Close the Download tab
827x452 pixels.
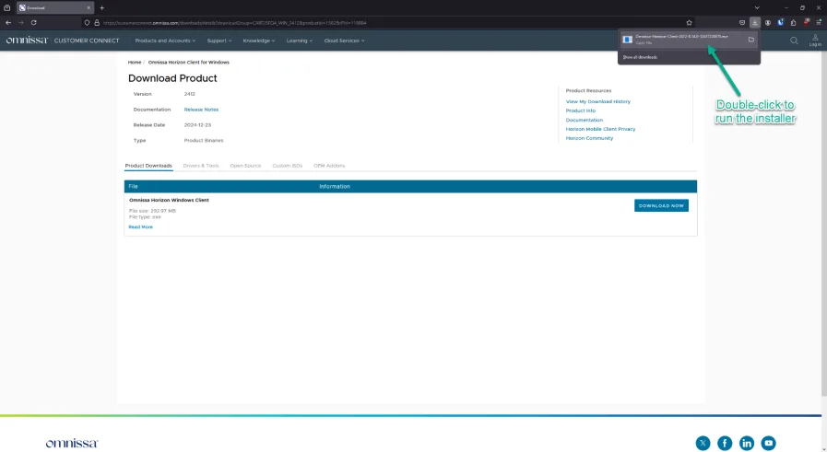(89, 8)
